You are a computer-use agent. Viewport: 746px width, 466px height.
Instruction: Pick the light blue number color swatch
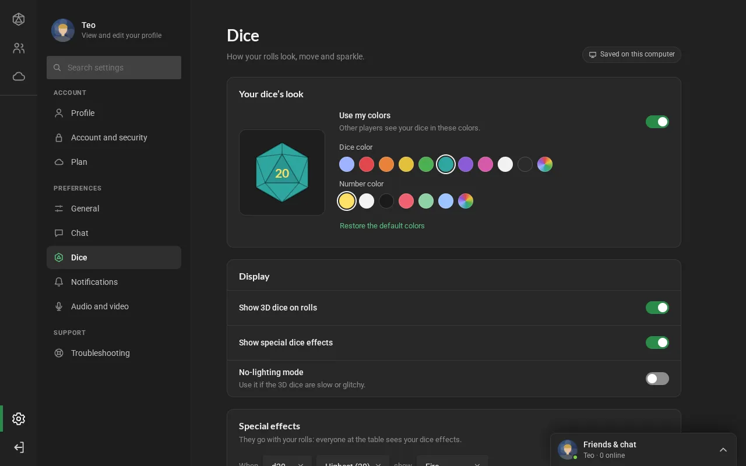click(x=446, y=201)
